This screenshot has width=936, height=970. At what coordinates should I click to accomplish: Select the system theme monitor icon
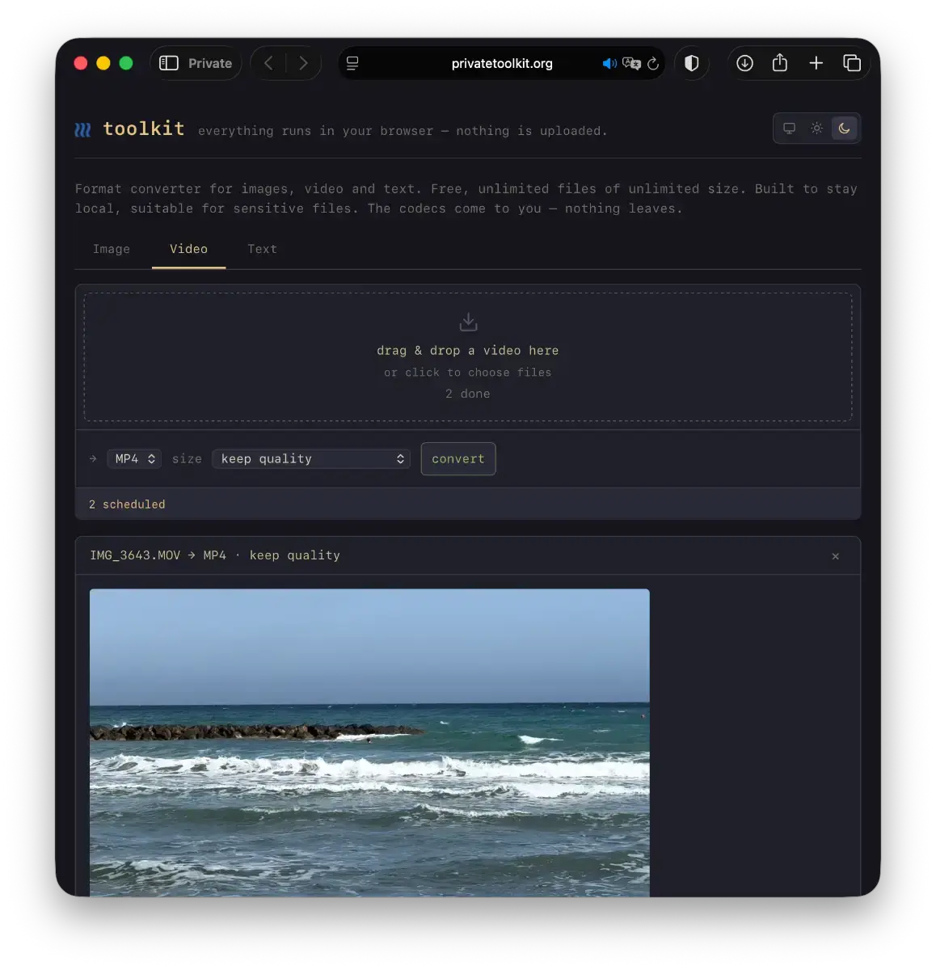[x=790, y=129]
